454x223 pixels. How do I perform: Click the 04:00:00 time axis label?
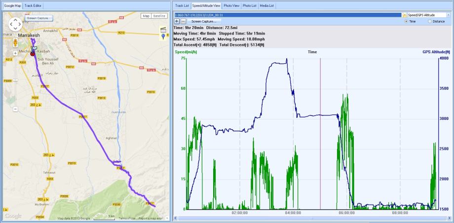[x=293, y=212]
